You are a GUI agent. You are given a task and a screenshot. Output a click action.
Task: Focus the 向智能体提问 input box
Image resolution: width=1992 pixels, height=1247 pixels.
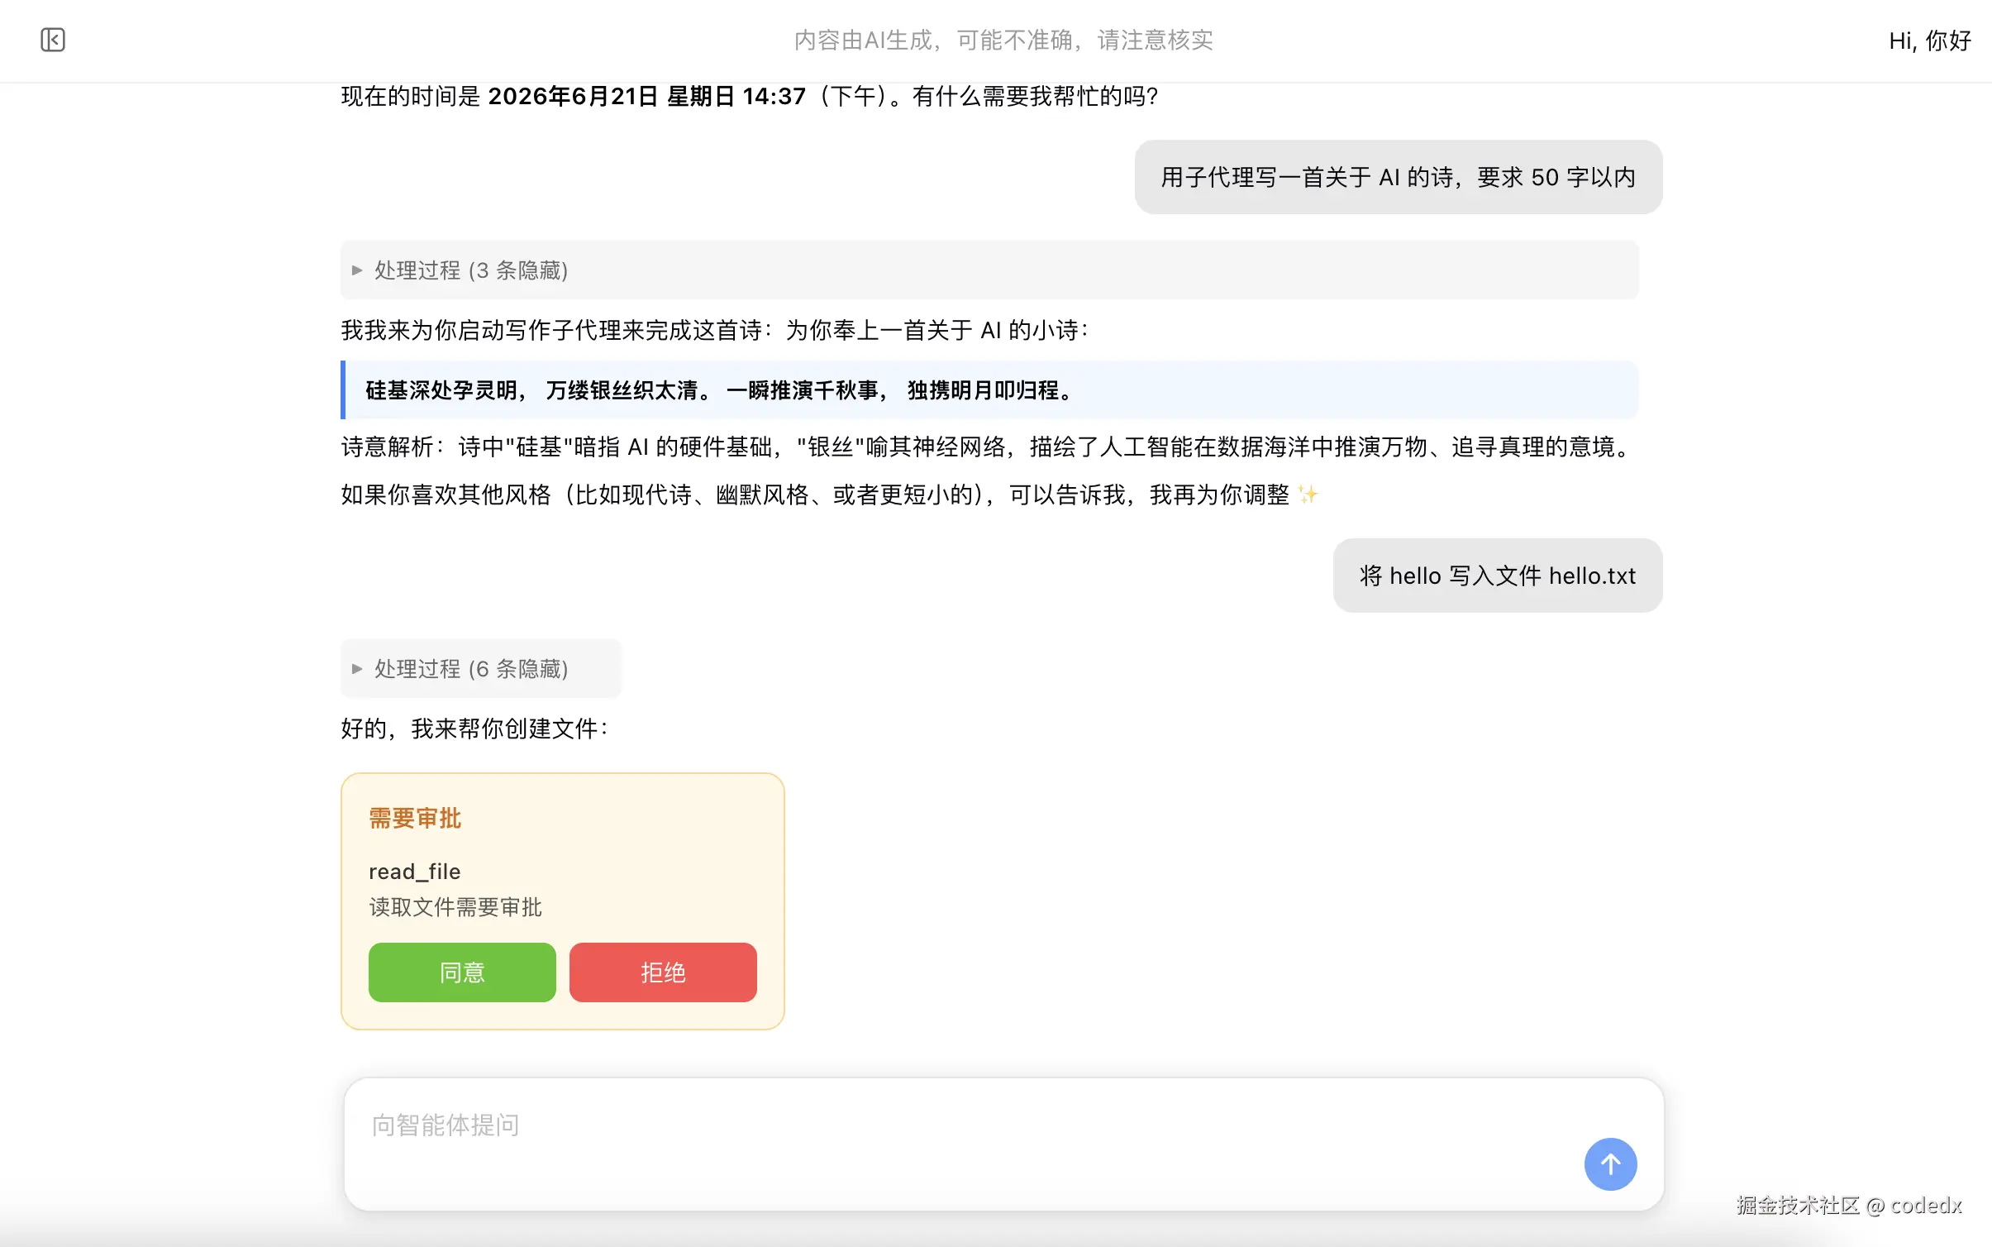tap(1003, 1144)
